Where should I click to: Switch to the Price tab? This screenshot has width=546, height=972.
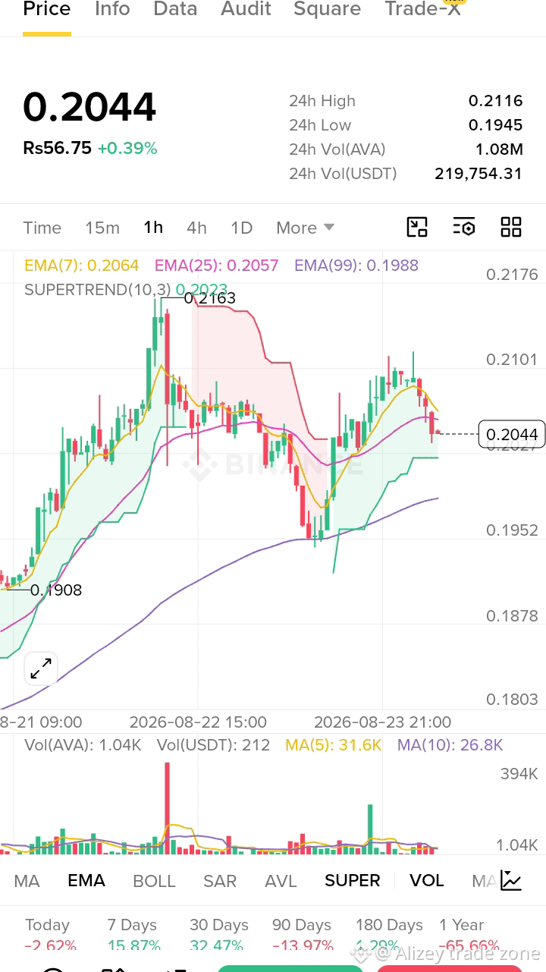(47, 9)
